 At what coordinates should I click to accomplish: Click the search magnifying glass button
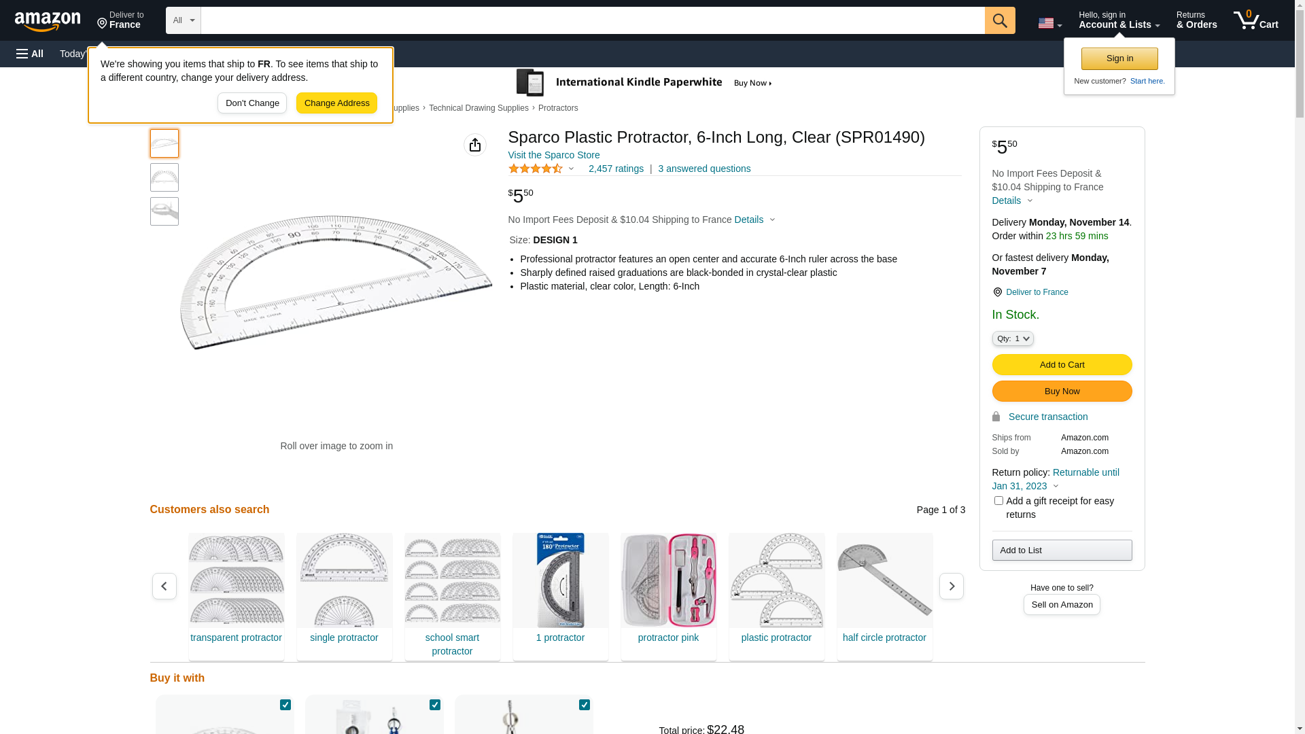(x=999, y=20)
